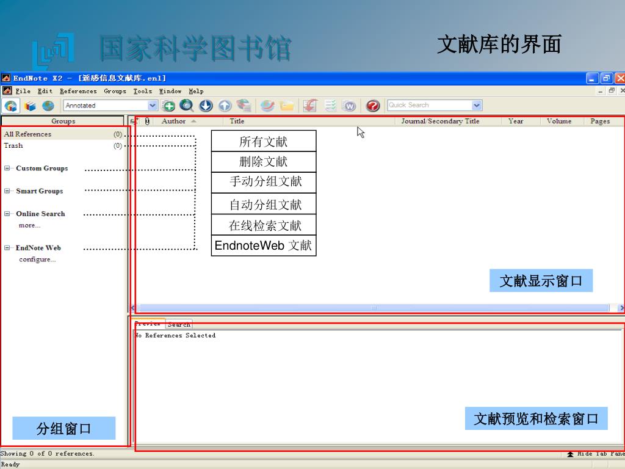Open the Edit menu
625x469 pixels.
click(45, 92)
